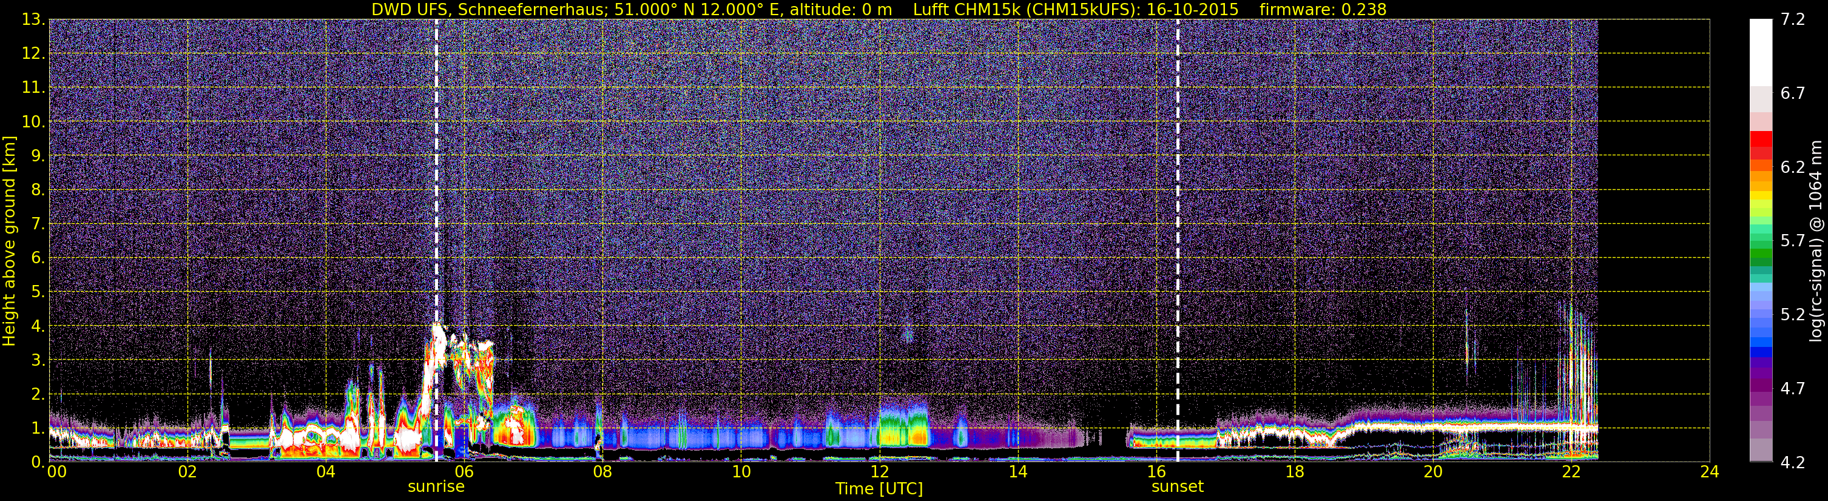Click the 'sunrise' label below the time axis
The image size is (1828, 501).
[436, 487]
